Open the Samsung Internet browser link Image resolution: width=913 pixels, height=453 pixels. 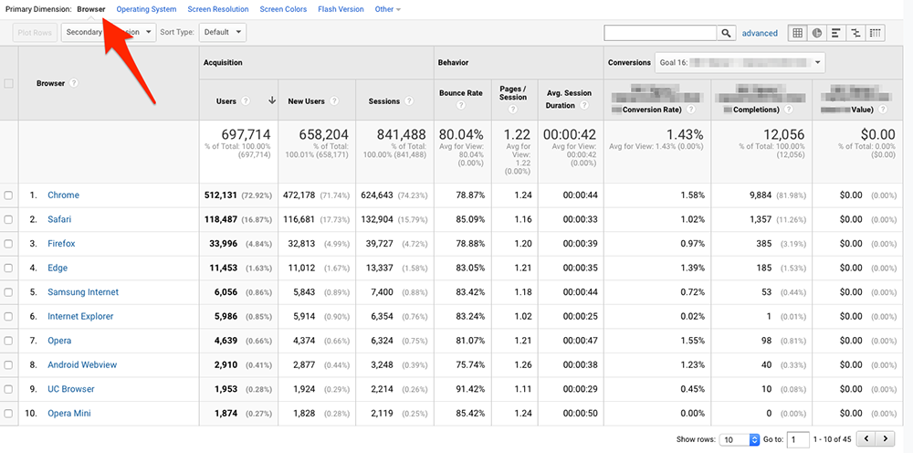click(83, 292)
